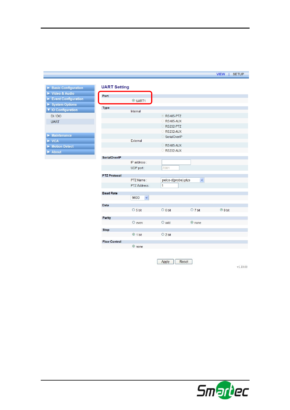The height and width of the screenshot is (410, 290).
Task: Set parity to even
Action: (x=133, y=223)
